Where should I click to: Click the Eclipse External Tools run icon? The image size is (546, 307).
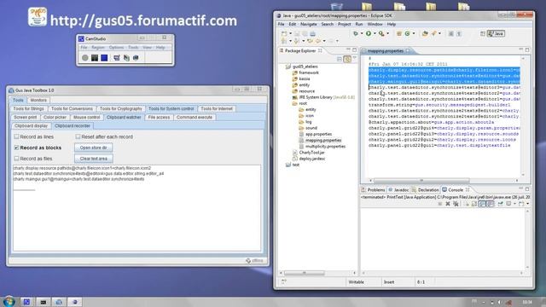point(381,33)
